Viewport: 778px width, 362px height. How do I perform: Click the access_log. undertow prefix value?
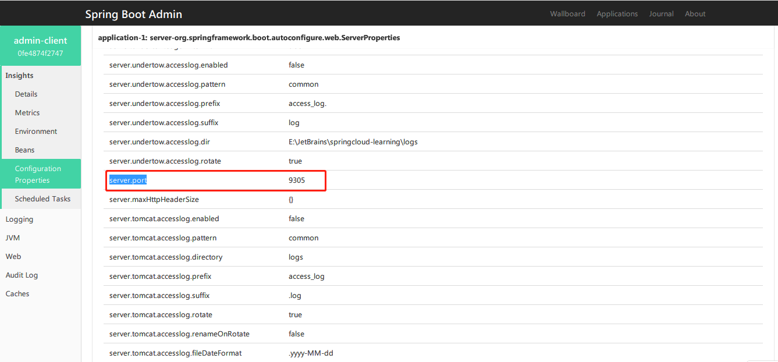(307, 104)
